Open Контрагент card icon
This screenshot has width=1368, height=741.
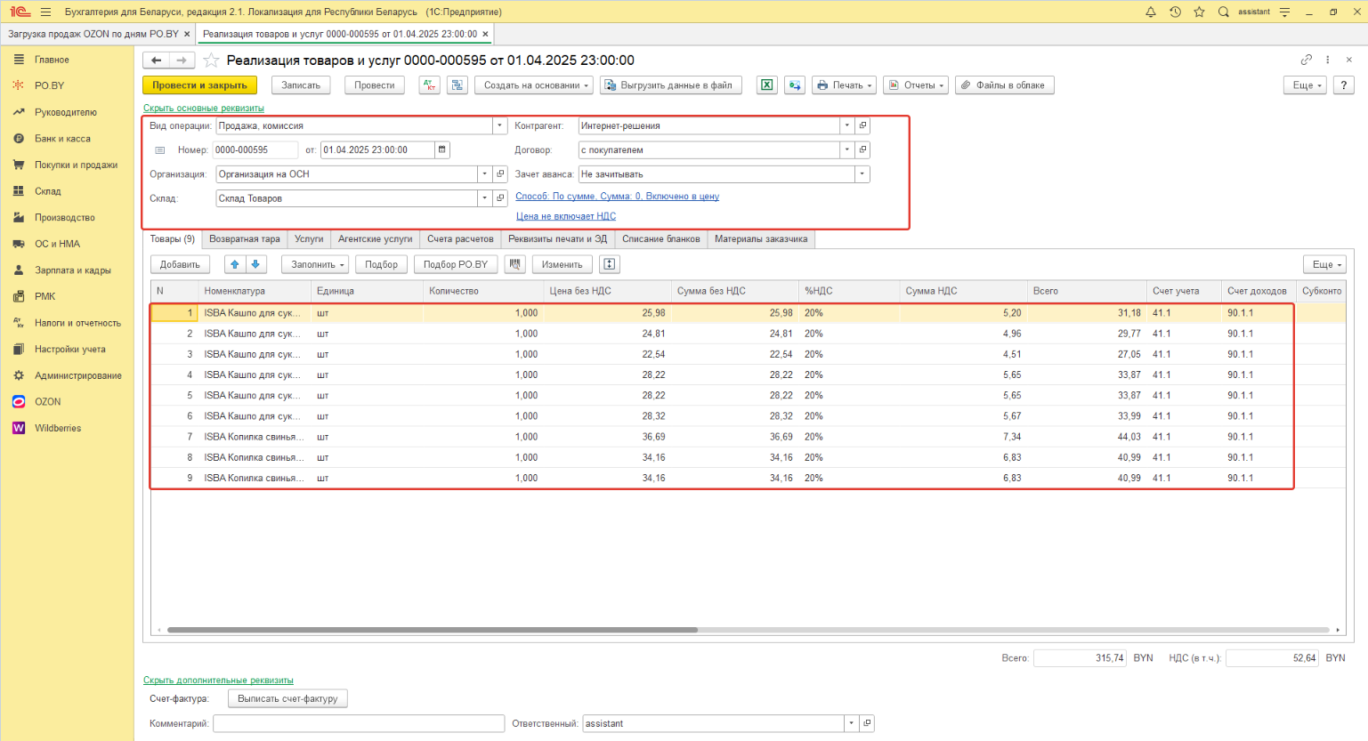pos(862,125)
